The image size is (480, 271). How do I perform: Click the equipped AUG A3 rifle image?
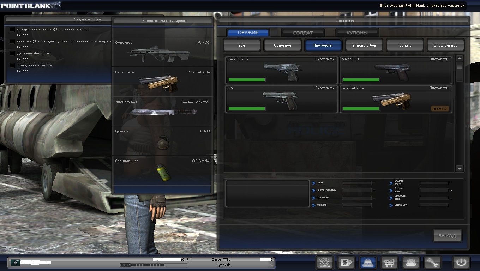click(x=158, y=54)
